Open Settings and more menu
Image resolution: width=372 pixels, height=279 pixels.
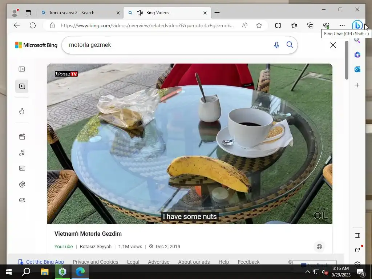[x=342, y=25]
